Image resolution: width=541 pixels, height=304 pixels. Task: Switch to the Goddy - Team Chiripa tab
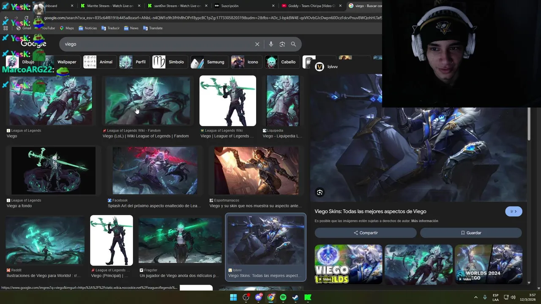tap(311, 6)
